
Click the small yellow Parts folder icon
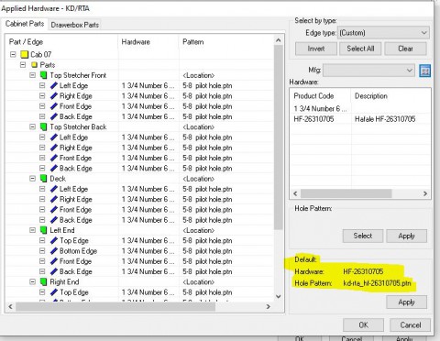(35, 65)
